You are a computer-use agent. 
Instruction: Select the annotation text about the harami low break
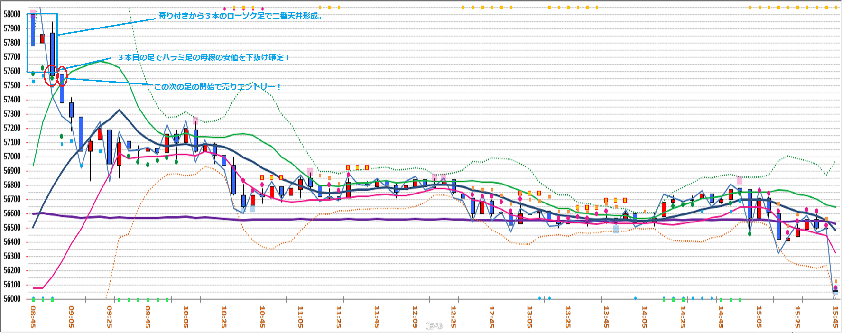point(204,57)
